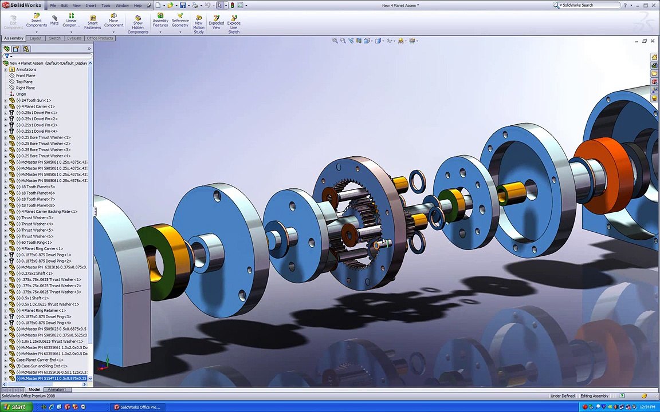Viewport: 660px width, 412px height.
Task: Open SolidWorks Resources in task pane
Action: [654, 57]
